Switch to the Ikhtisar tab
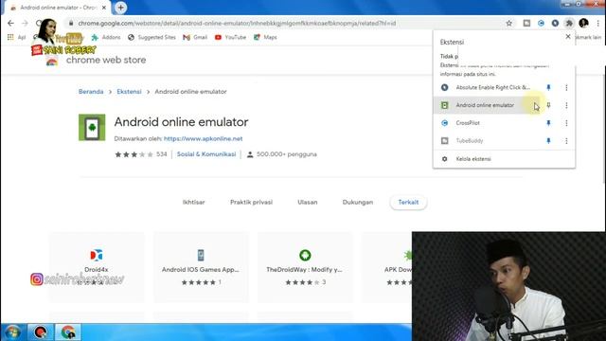The width and height of the screenshot is (606, 341). 193,202
